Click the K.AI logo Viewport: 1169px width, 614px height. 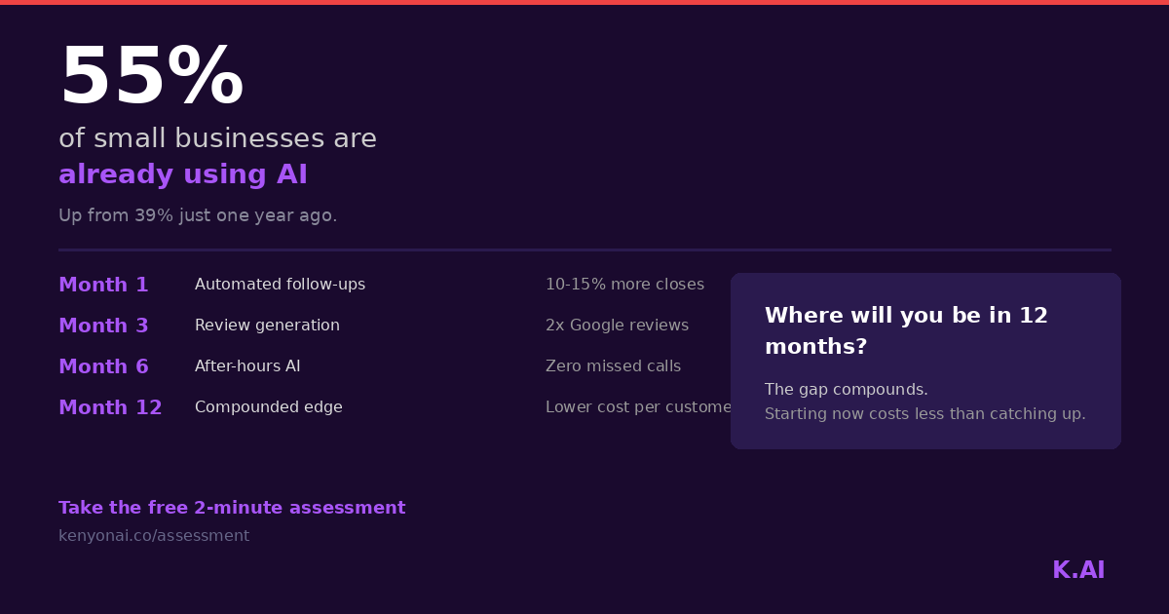pos(1077,570)
